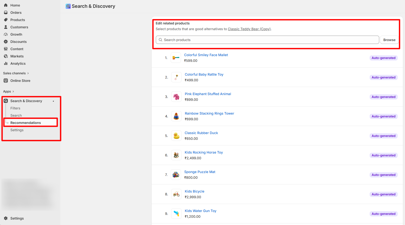The image size is (405, 225).
Task: Open Pink Elephant Stuffed Animal link
Action: pos(208,94)
